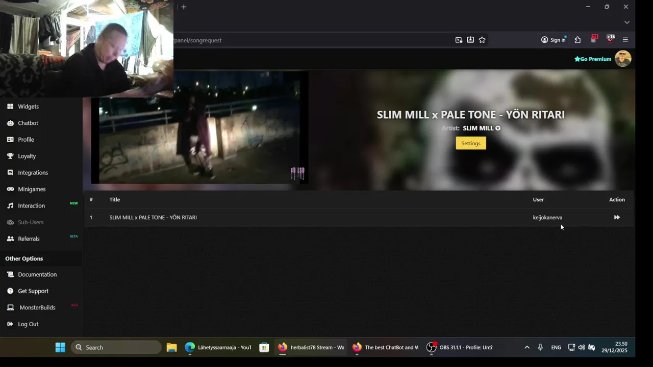Switch to The best ChatBot Firefox window
Viewport: 653px width, 367px height.
pyautogui.click(x=385, y=348)
